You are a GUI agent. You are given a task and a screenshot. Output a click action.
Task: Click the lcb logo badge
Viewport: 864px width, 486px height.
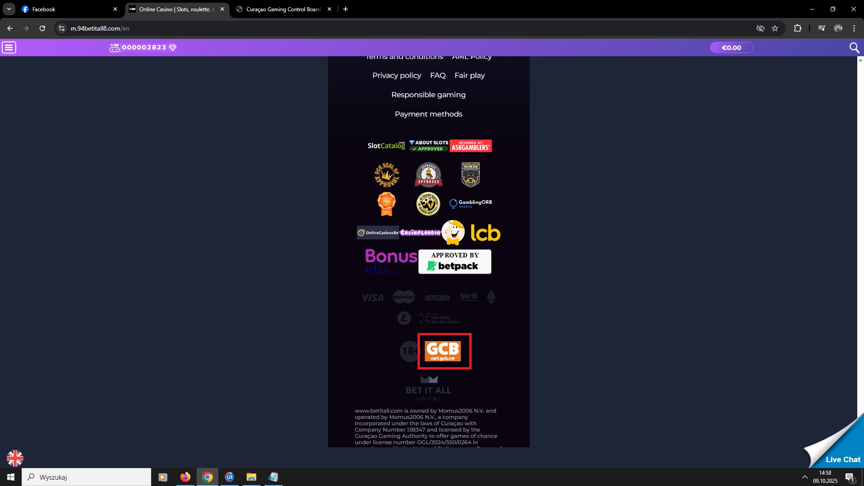pyautogui.click(x=485, y=233)
